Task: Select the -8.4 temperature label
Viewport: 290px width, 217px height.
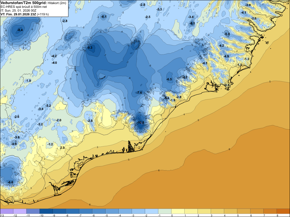Action: tap(20, 30)
